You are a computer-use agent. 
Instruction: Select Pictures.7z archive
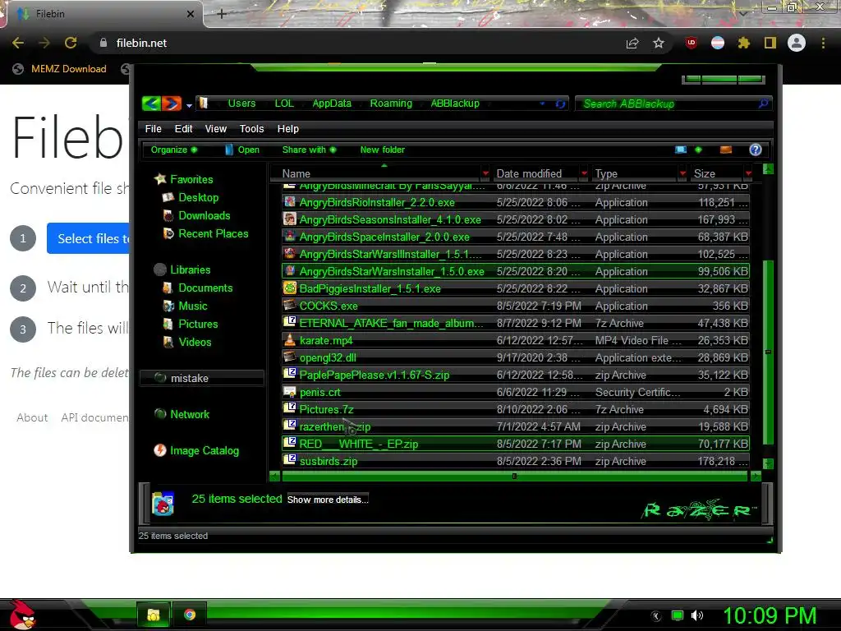(516, 409)
